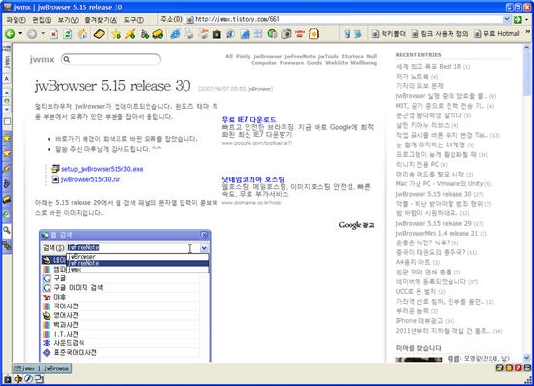Open the jwFreeNote category link
The height and width of the screenshot is (386, 534).
pyautogui.click(x=300, y=56)
